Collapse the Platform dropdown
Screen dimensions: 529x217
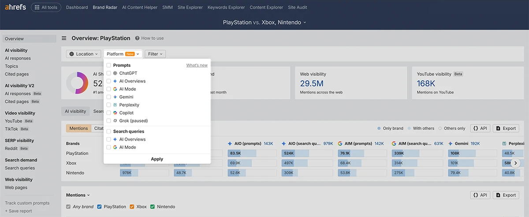[x=123, y=54]
